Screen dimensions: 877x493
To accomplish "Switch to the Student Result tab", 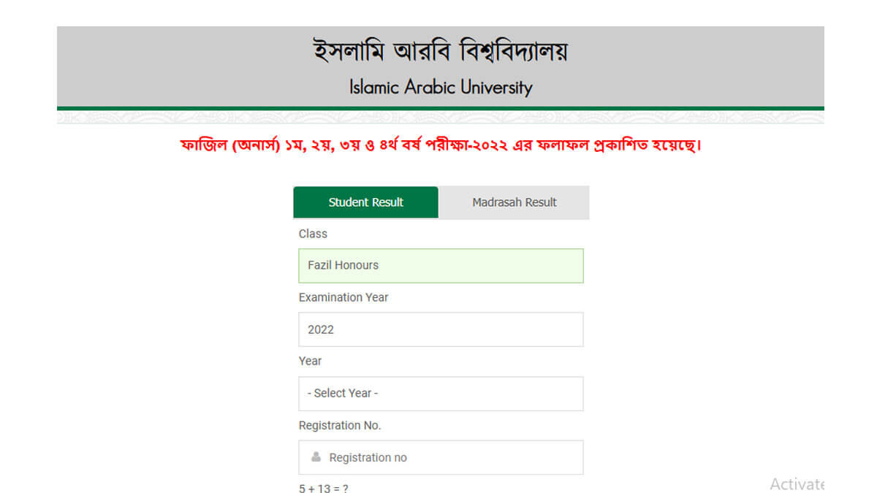I will tap(365, 202).
